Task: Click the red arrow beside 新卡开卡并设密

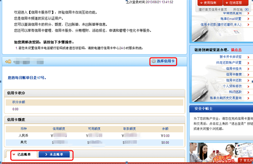Action: tap(248, 57)
